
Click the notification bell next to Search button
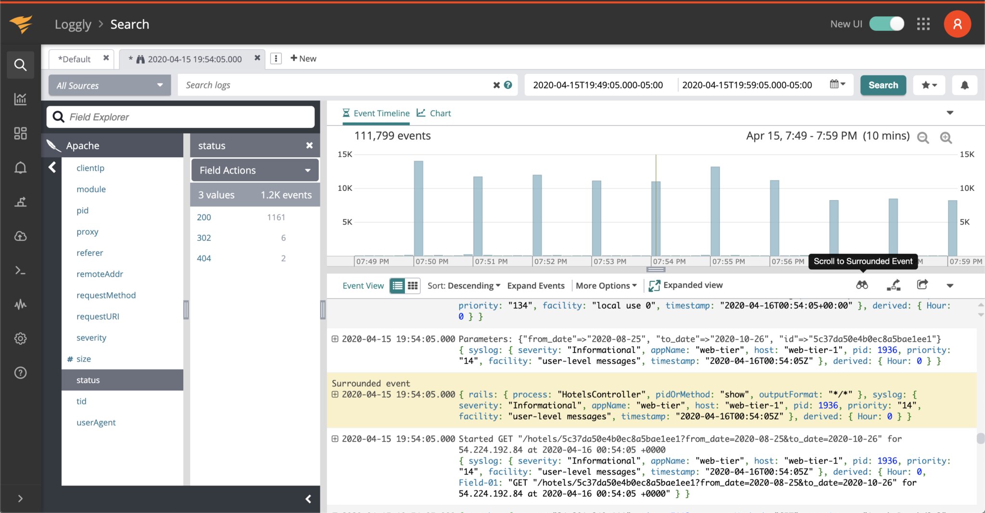click(965, 85)
